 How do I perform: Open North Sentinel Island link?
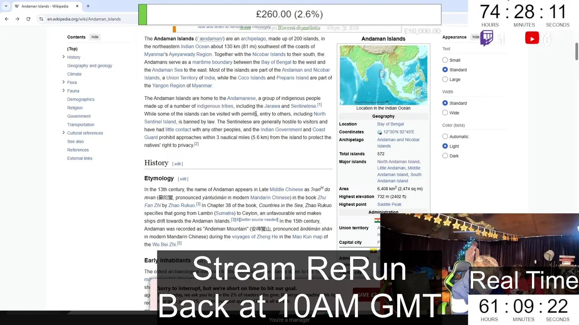(235, 118)
